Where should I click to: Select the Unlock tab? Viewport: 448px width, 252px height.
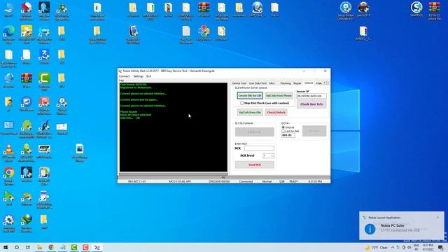(309, 83)
